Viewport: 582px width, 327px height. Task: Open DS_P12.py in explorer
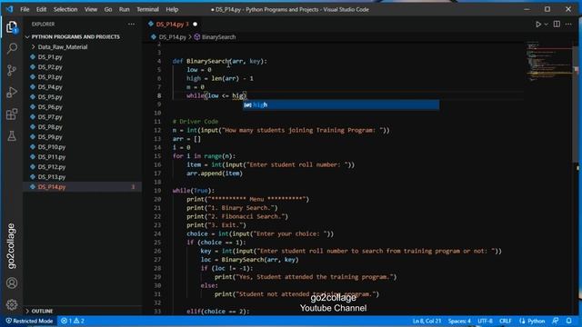(51, 167)
